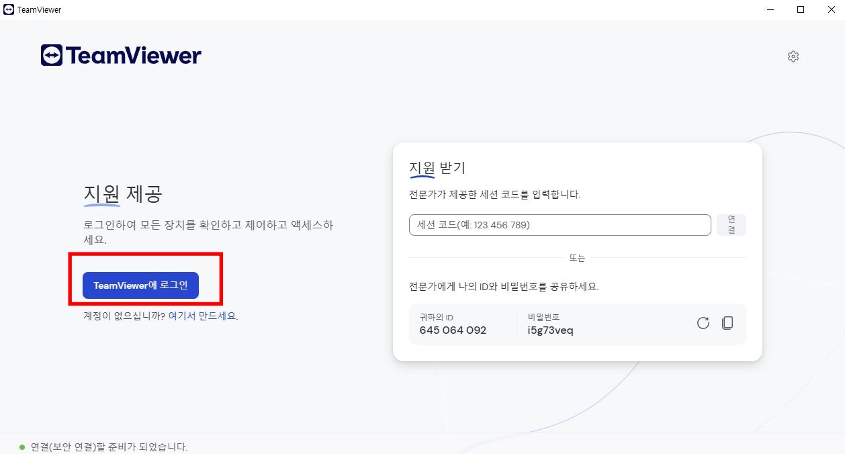Click the session code input field
The height and width of the screenshot is (454, 845).
pos(560,224)
